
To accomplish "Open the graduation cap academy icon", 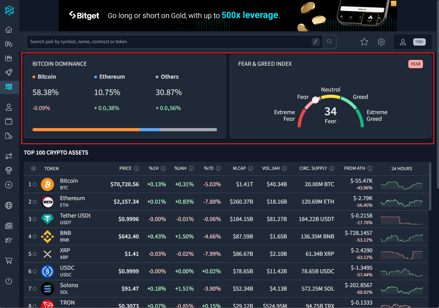I will pos(9,240).
